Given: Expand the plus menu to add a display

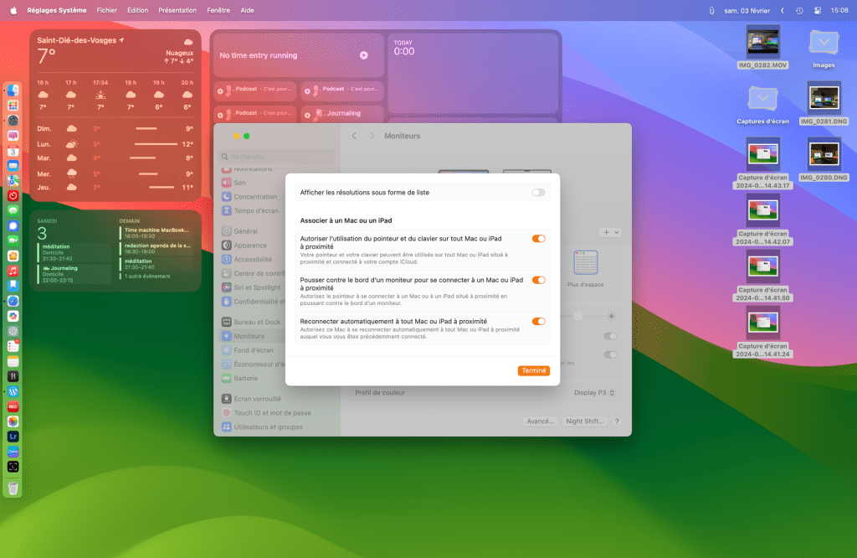Looking at the screenshot, I should [x=610, y=232].
